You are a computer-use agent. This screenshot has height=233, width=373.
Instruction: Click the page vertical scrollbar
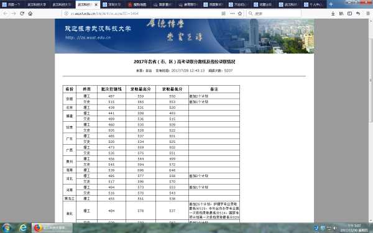coord(371,121)
